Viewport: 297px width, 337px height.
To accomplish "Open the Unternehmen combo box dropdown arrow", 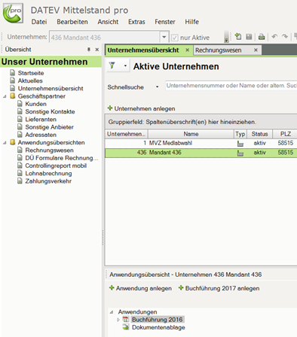I will [x=164, y=37].
